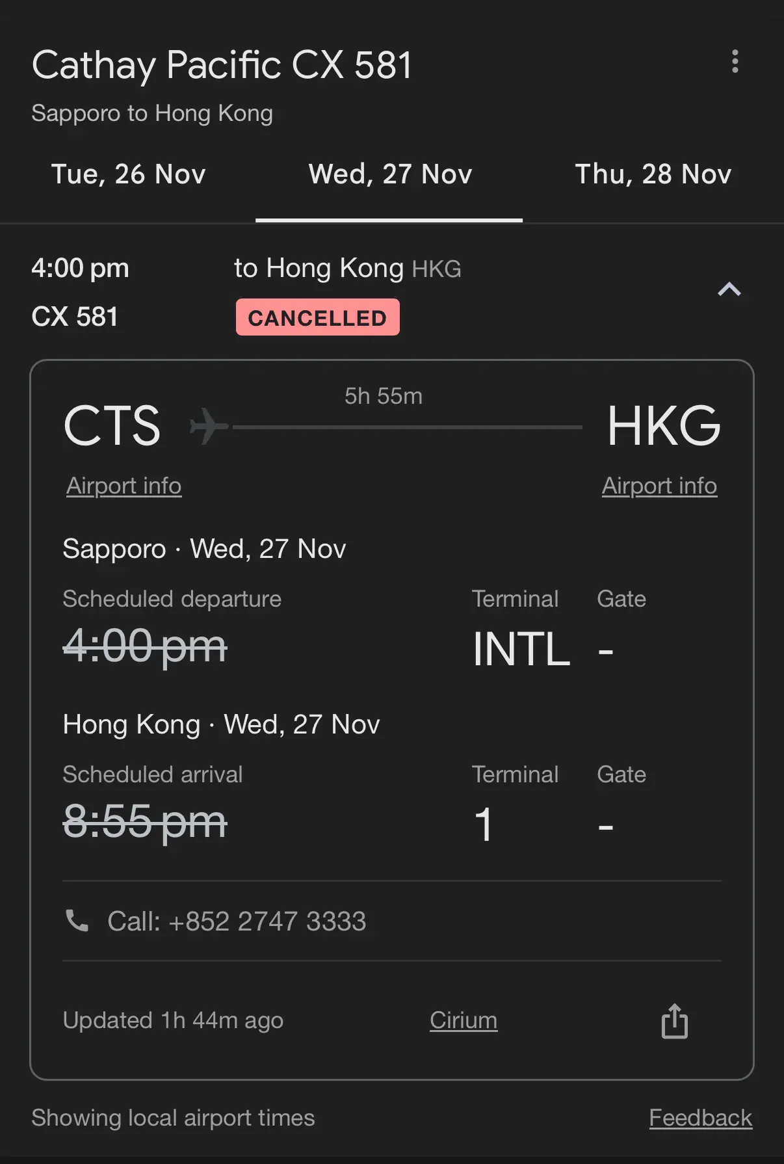This screenshot has height=1164, width=784.
Task: Click the airplane icon beside CTS
Action: (x=208, y=427)
